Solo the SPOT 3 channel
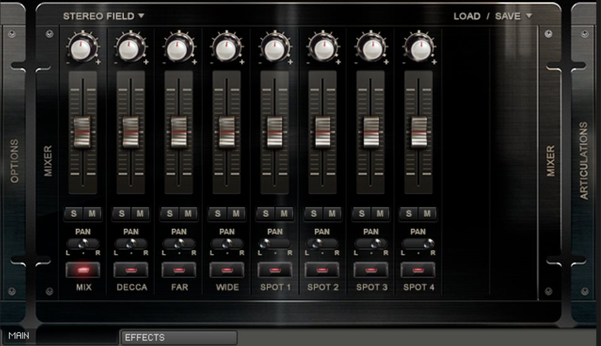Screen dimensions: 601x346 pos(361,214)
